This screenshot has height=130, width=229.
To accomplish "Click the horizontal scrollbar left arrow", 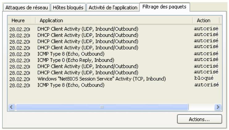I will coord(11,107).
